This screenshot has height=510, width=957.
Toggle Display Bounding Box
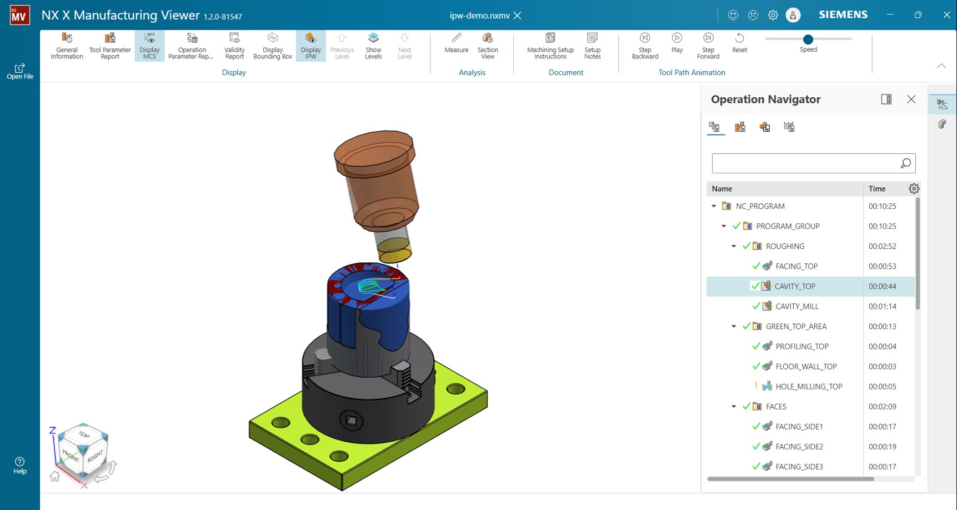[x=273, y=46]
